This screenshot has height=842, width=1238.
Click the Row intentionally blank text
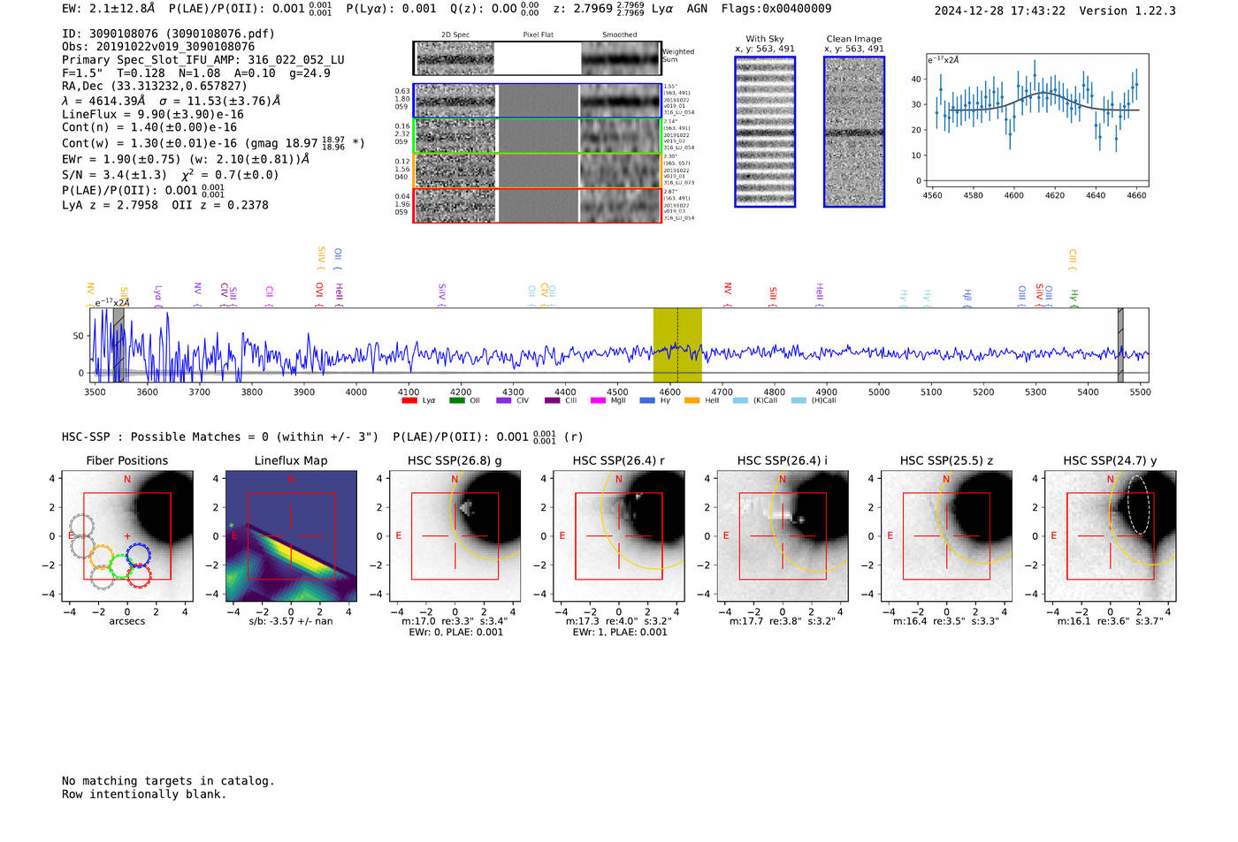point(144,794)
